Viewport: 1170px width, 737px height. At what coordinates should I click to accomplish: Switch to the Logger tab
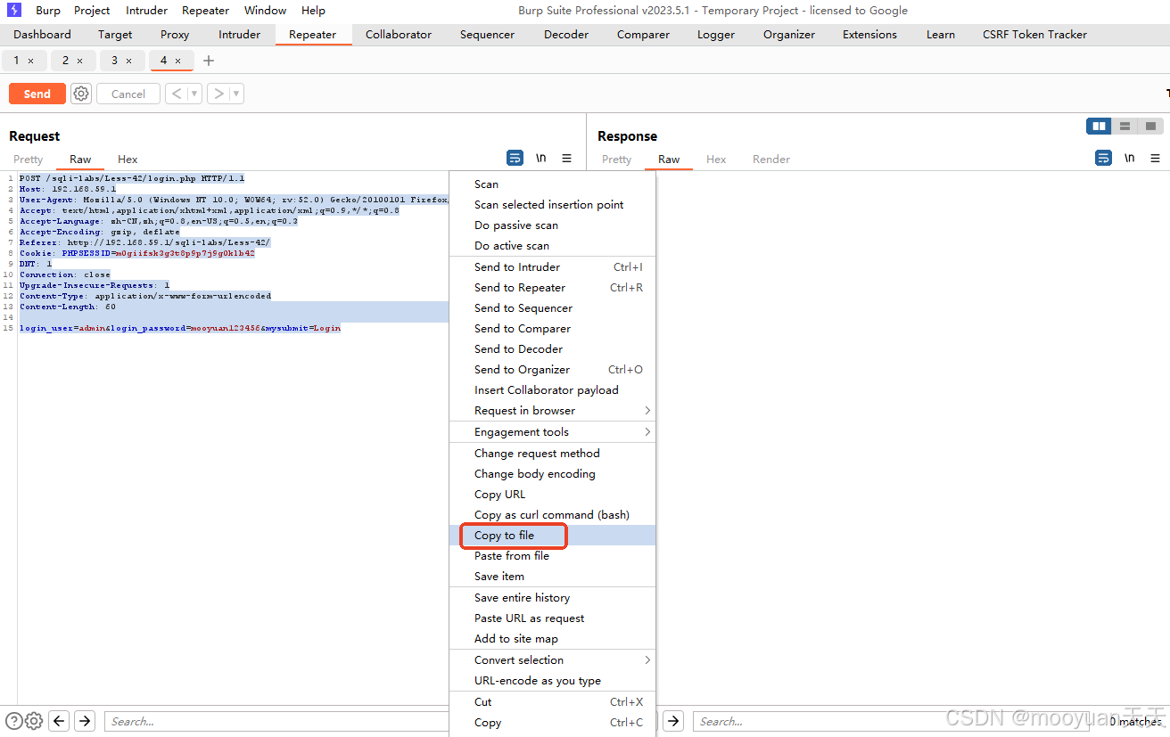tap(716, 35)
